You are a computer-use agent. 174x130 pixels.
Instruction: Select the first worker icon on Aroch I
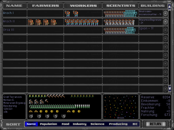pos(67,14)
